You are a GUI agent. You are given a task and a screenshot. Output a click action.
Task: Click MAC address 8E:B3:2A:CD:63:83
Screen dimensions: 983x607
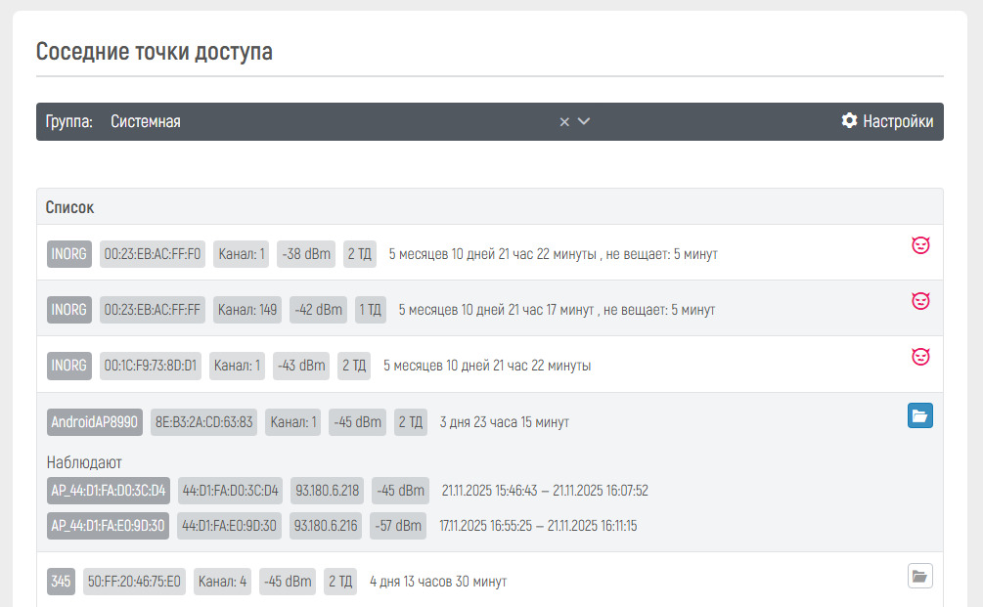coord(203,422)
